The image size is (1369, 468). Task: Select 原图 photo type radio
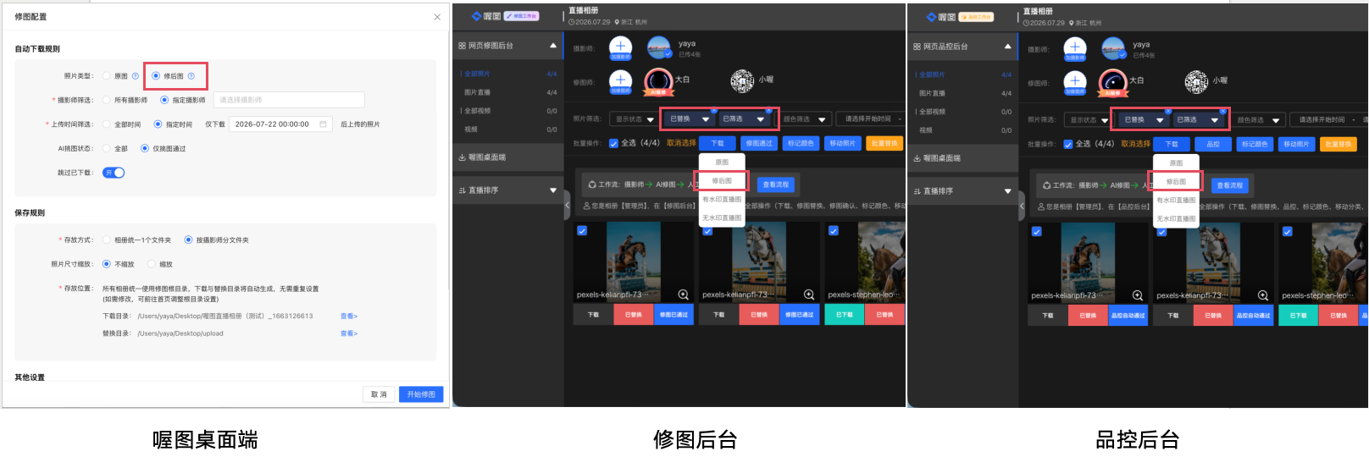click(107, 76)
